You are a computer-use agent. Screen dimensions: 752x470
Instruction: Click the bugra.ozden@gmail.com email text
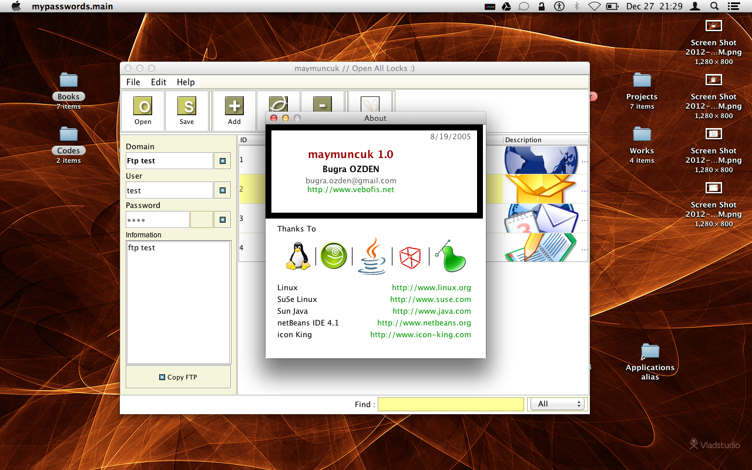(351, 180)
